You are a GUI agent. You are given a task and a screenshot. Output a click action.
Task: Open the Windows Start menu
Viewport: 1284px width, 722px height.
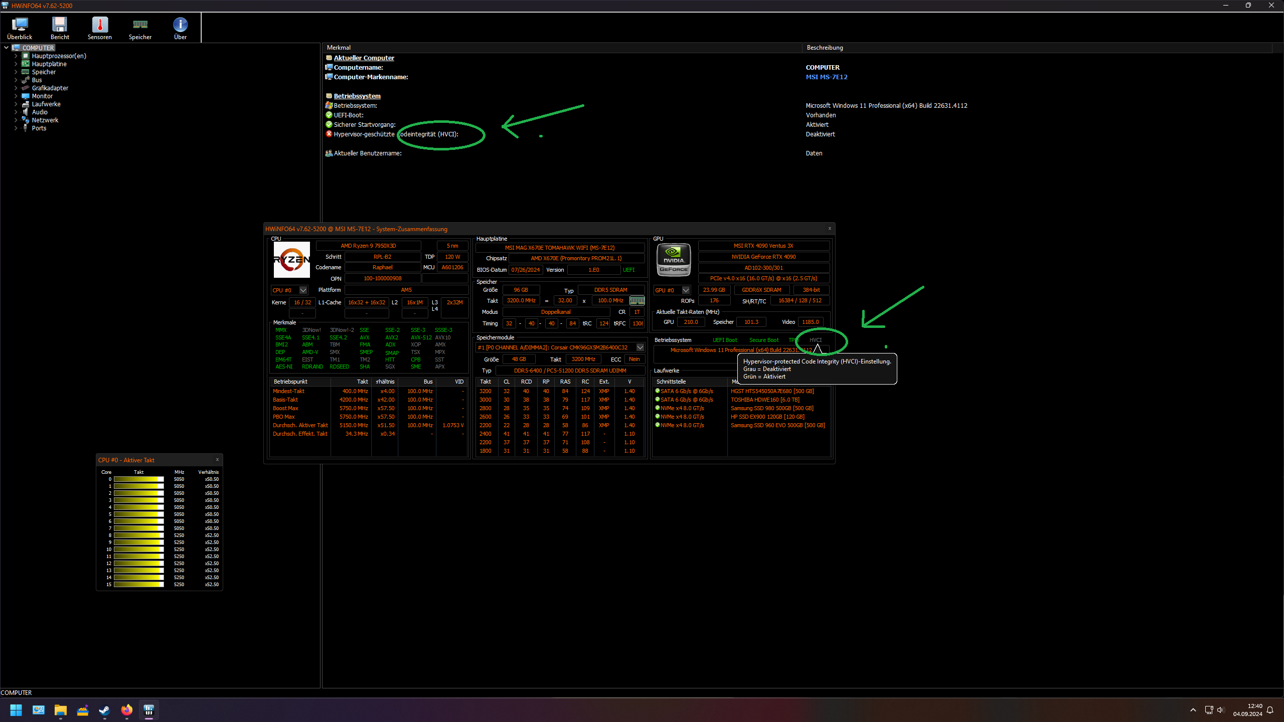[x=16, y=710]
